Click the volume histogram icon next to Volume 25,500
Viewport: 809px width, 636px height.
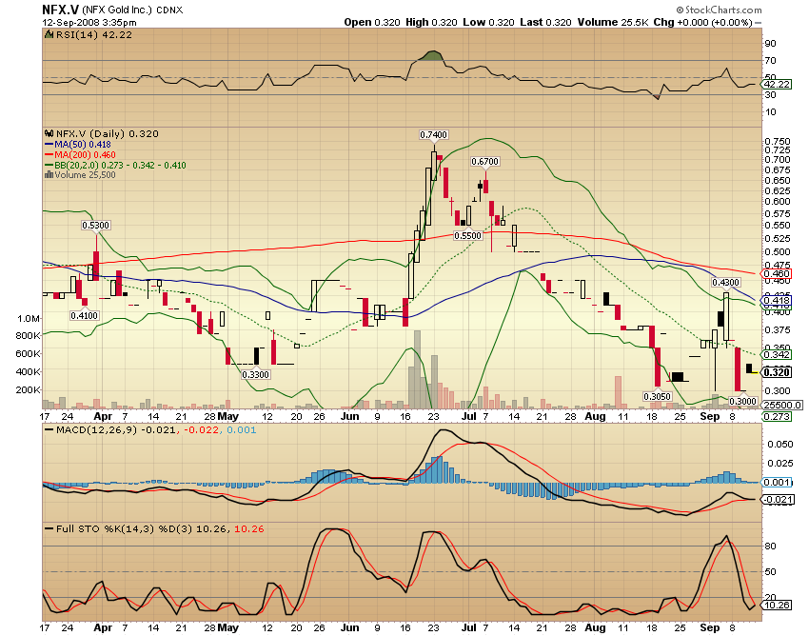click(x=49, y=175)
